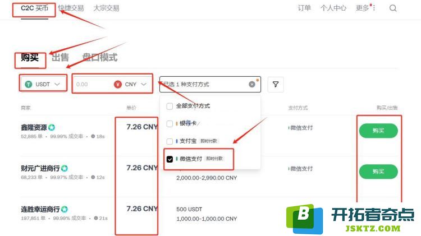Click verified badge next to 财元广进商行
Image resolution: width=421 pixels, height=236 pixels.
(x=65, y=168)
